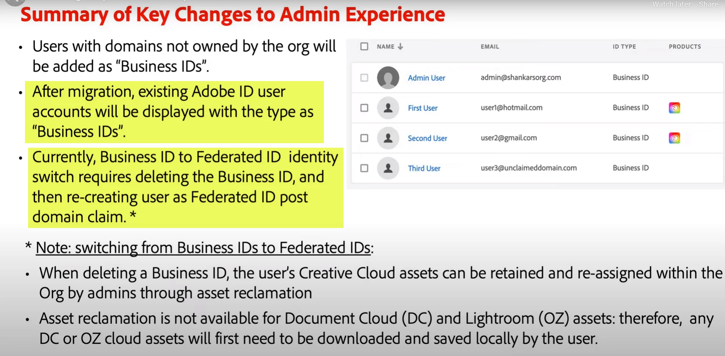
Task: Click Second User's Creative Cloud product icon
Action: click(674, 138)
